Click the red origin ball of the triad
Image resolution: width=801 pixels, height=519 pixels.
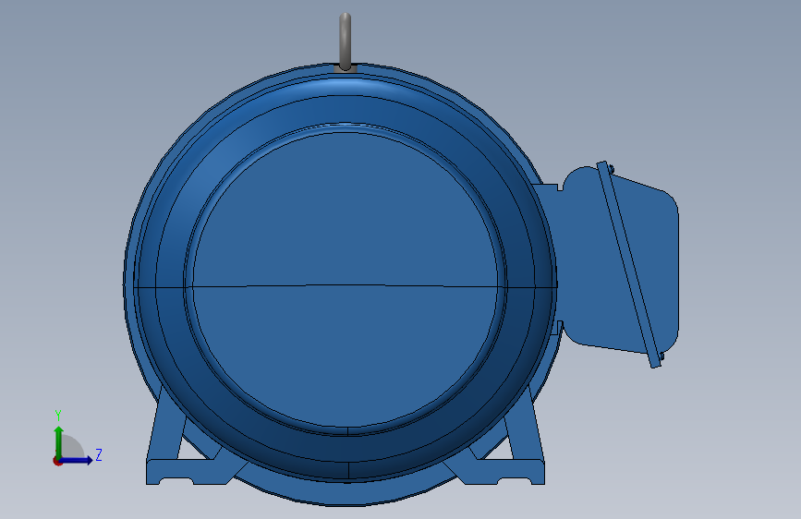pyautogui.click(x=57, y=461)
